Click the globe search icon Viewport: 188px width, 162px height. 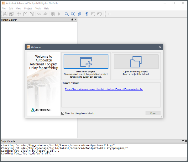tap(73, 14)
